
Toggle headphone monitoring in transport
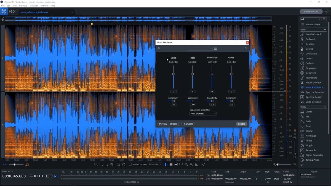[31, 176]
